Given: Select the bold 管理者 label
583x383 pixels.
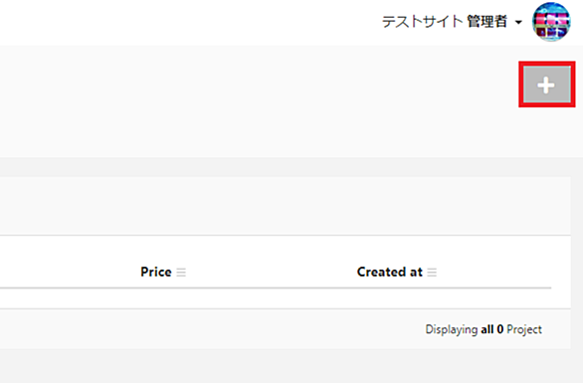Looking at the screenshot, I should tap(487, 22).
